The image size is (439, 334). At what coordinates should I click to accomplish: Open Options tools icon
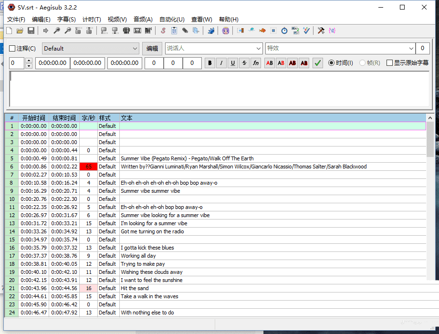point(321,31)
